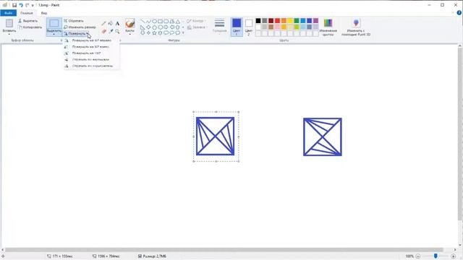Toggle the Rotate (Повернуть) dropdown
Viewport: 463px width, 260px height.
[76, 34]
